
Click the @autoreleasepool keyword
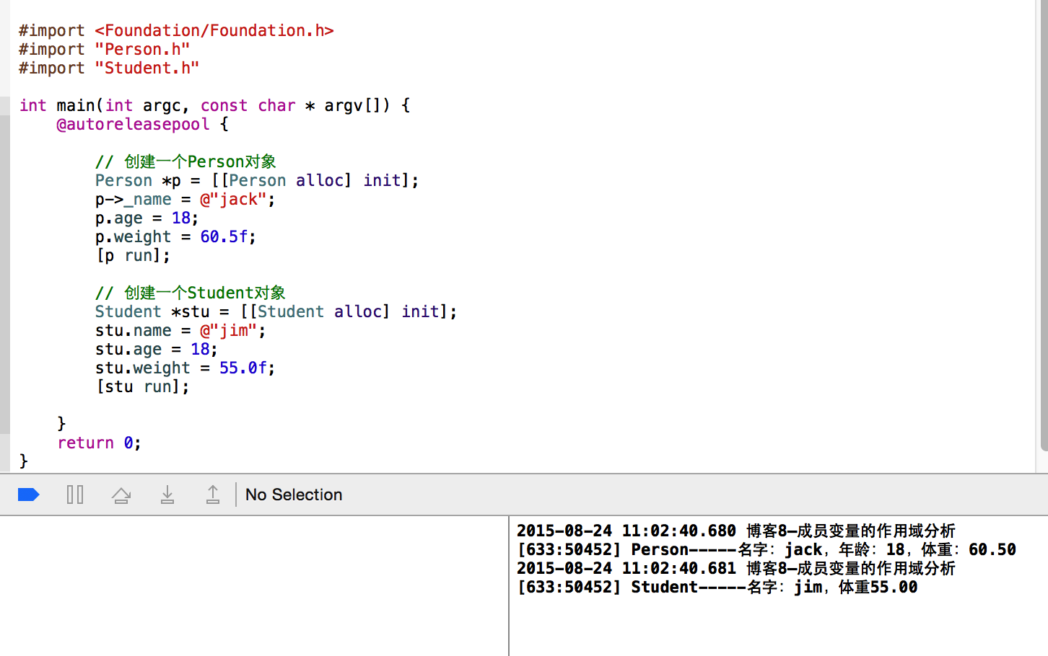[x=134, y=124]
